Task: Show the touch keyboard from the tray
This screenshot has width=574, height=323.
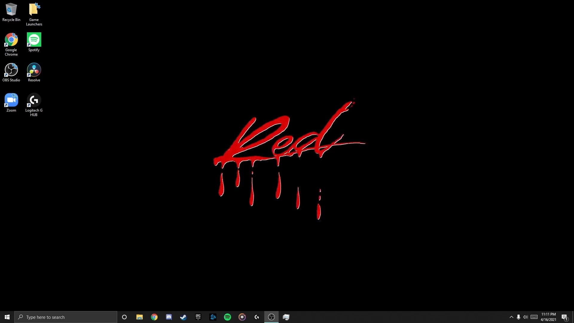Action: click(534, 317)
